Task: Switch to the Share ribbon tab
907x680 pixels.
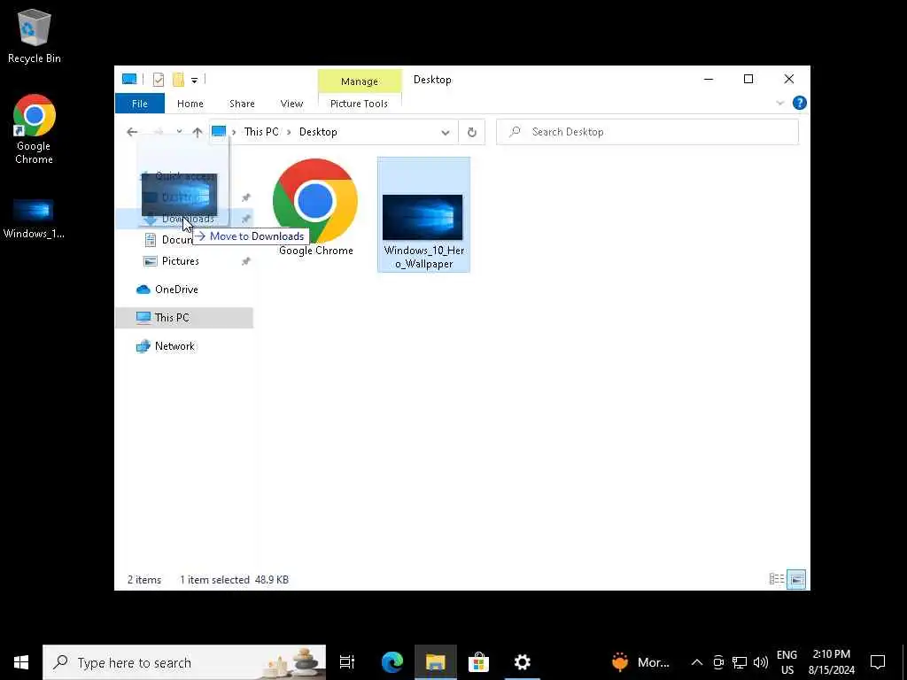Action: (242, 104)
